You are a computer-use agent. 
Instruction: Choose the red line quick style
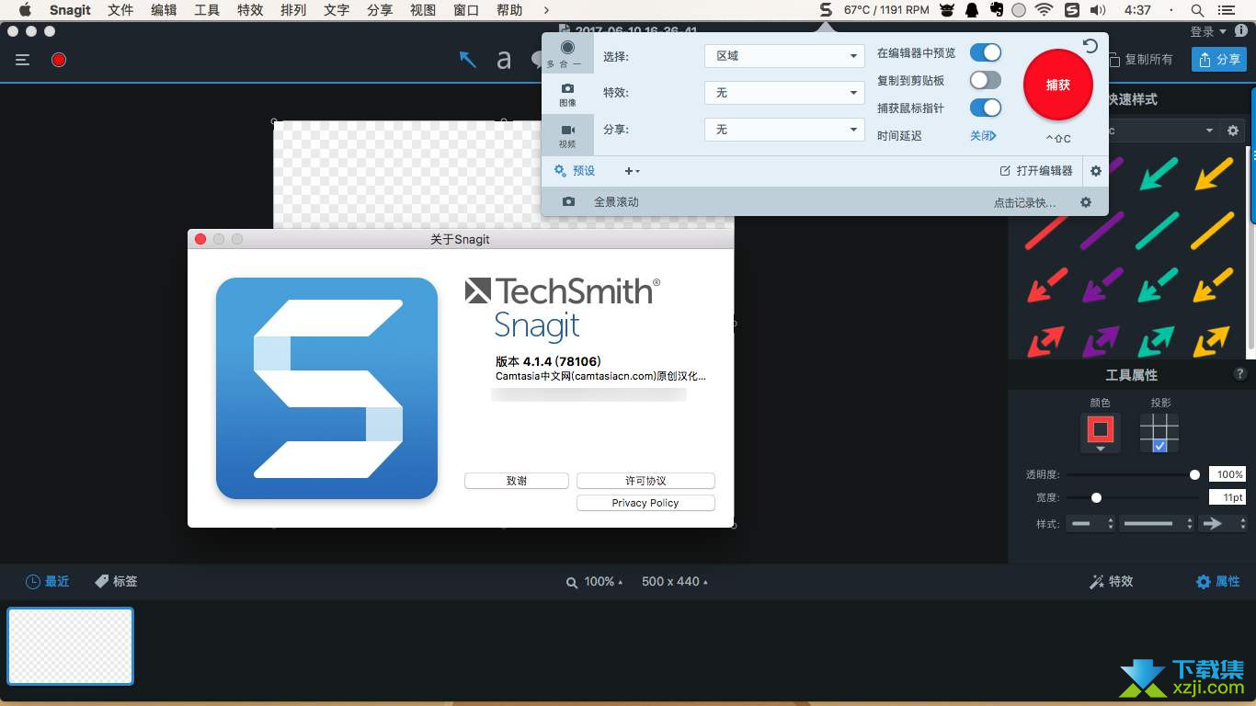1046,231
